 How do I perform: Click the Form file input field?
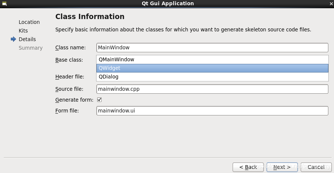[x=212, y=111]
